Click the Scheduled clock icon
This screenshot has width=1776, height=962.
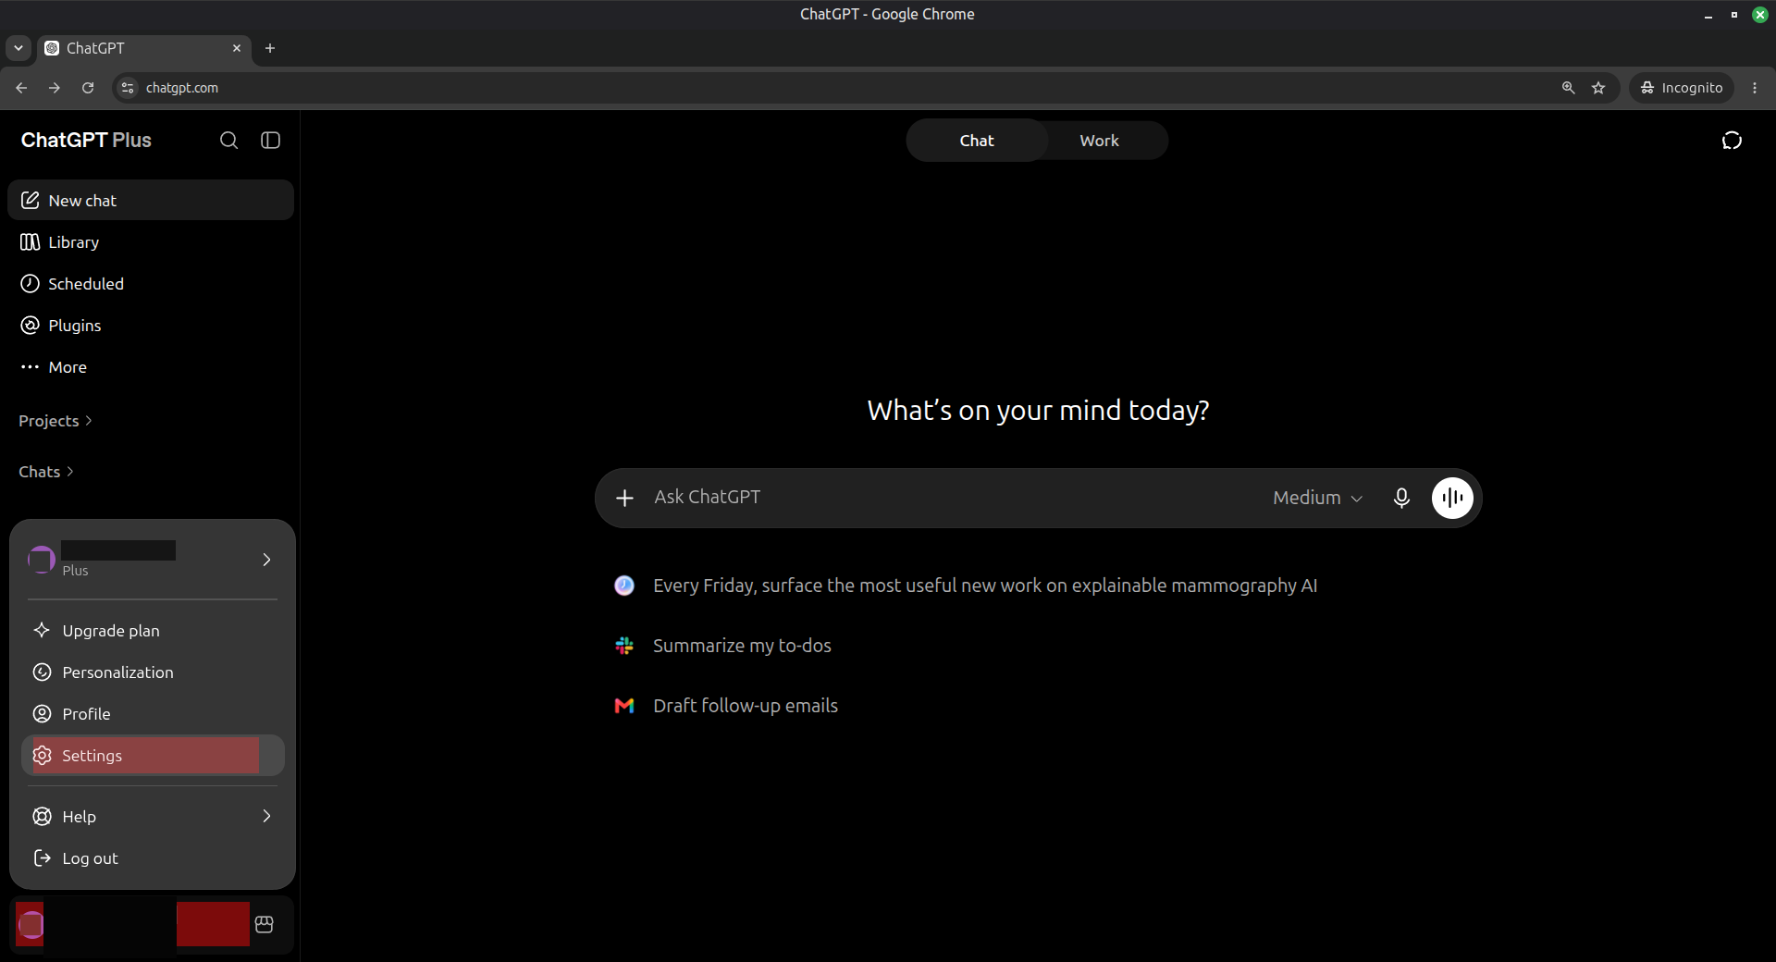pyautogui.click(x=31, y=284)
